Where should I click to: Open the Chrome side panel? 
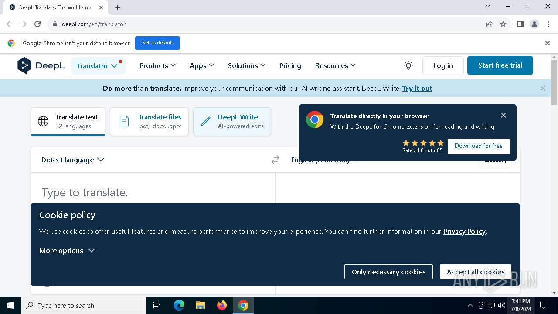(521, 24)
